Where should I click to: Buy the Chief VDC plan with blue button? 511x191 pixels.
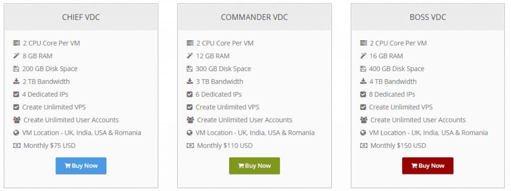[81, 166]
